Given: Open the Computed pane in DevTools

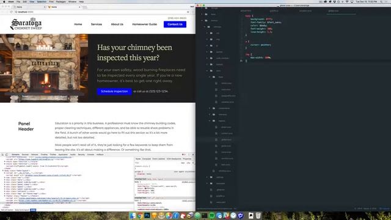Looking at the screenshot, I should (x=147, y=159).
